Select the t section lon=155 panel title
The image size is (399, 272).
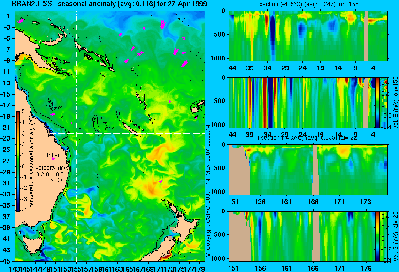point(307,4)
